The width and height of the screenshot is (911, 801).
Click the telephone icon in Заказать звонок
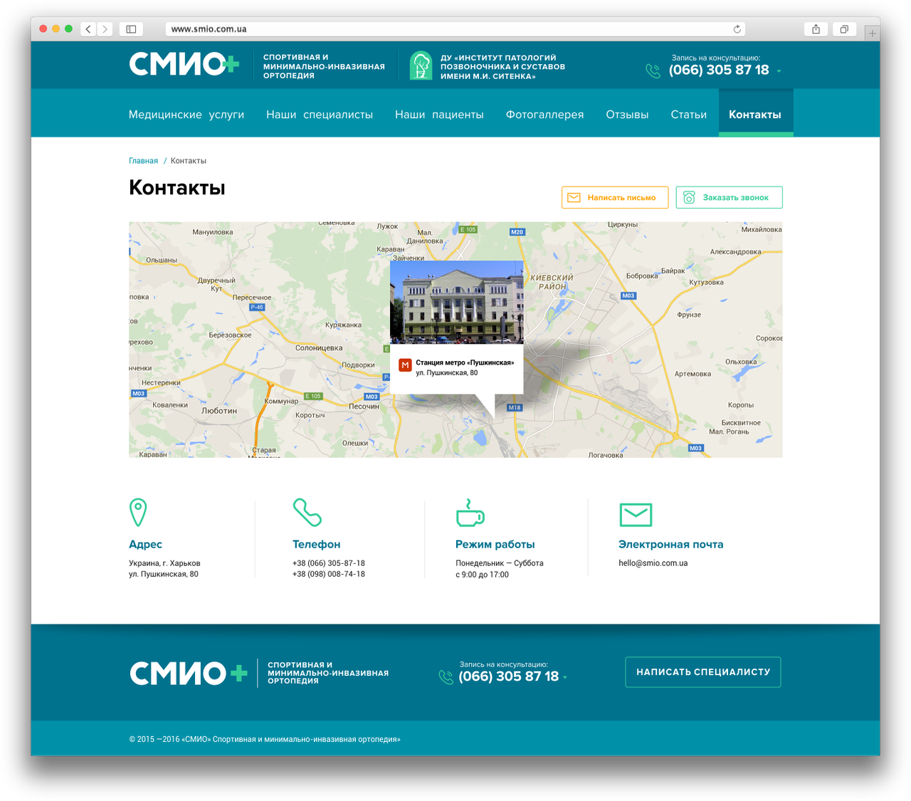[x=689, y=197]
